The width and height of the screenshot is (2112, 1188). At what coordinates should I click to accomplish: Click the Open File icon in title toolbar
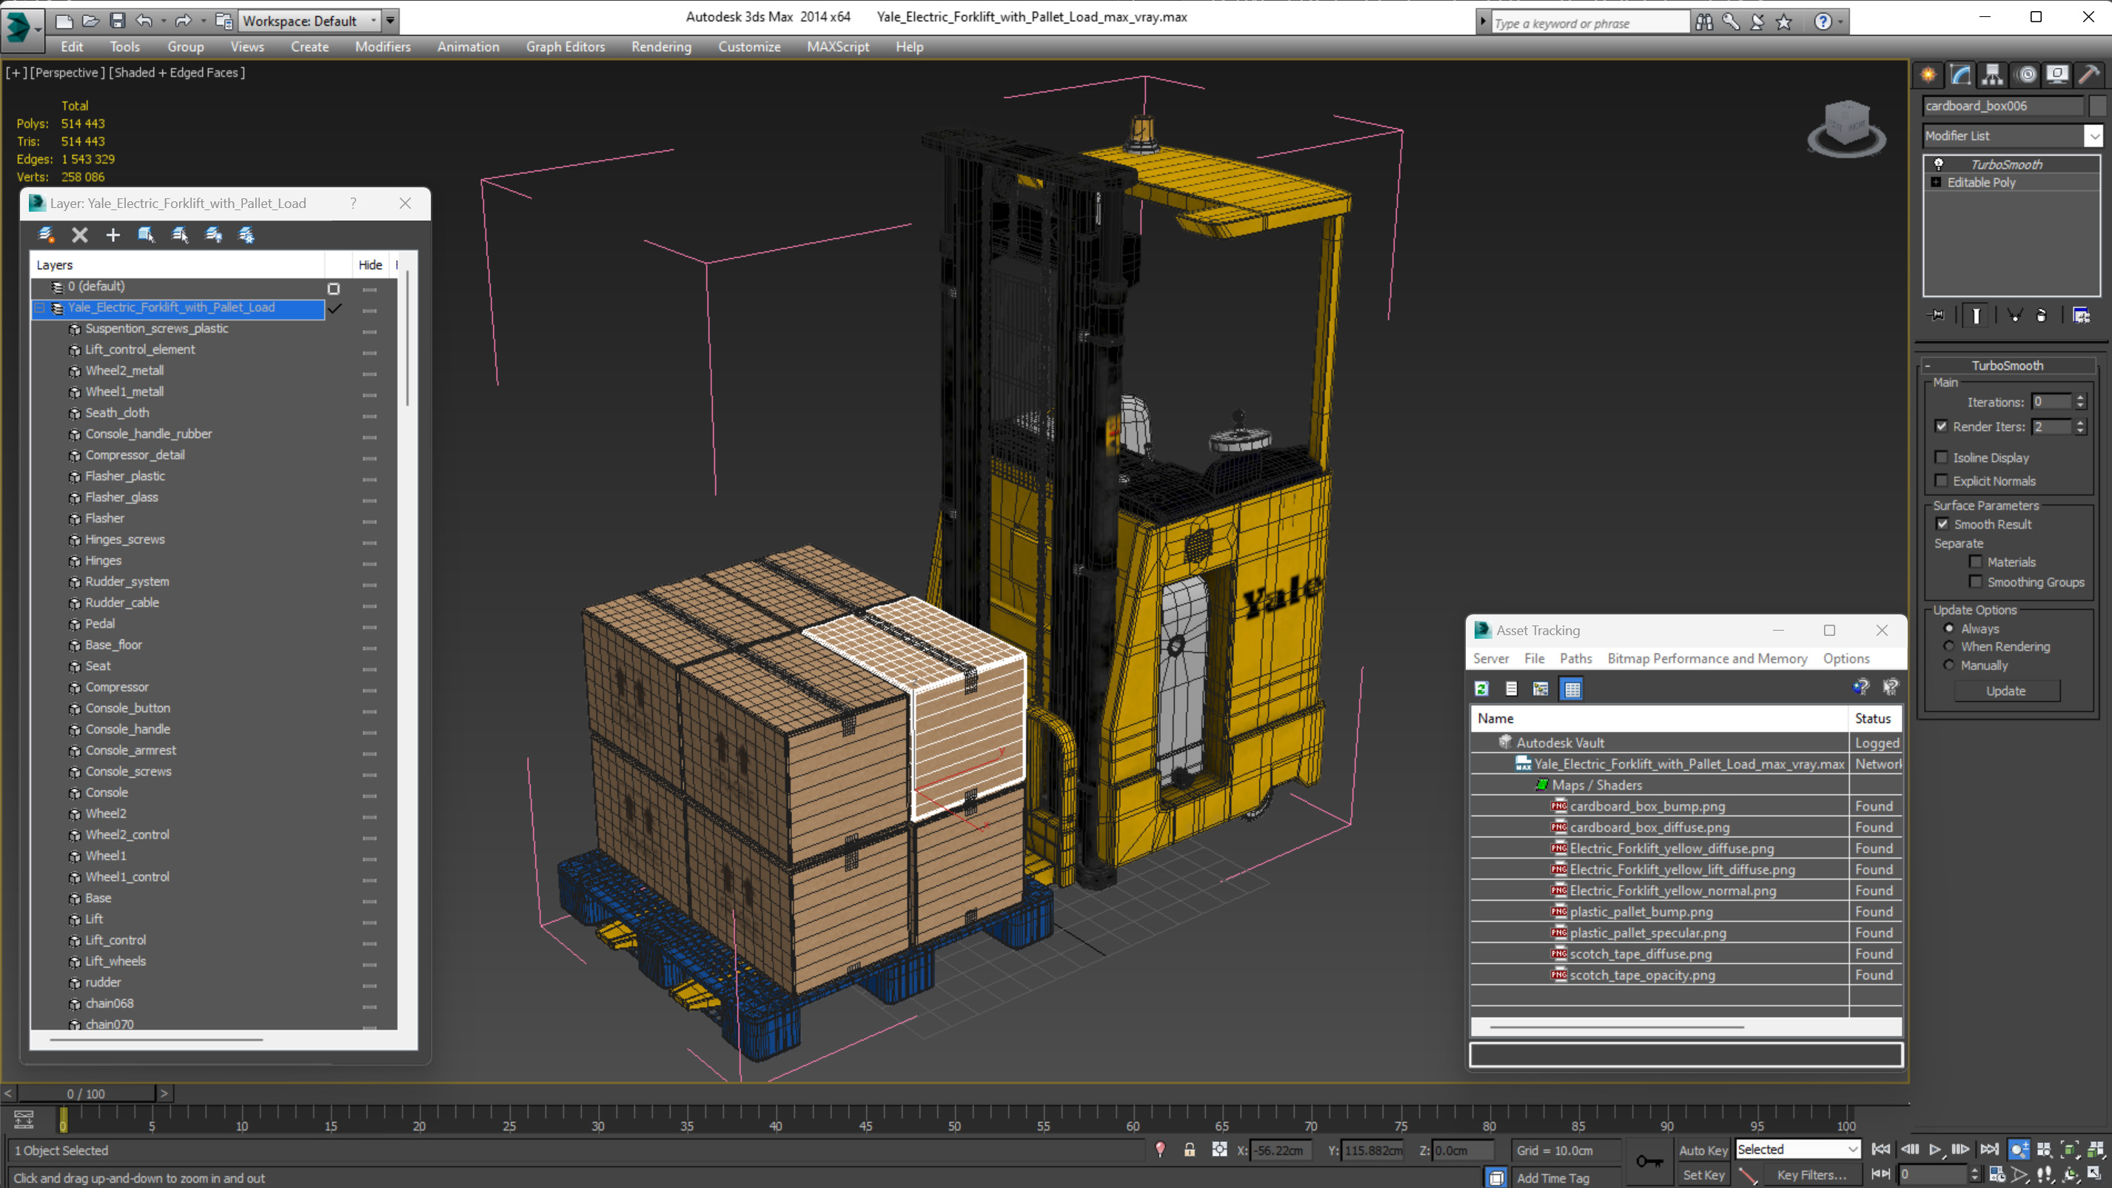coord(90,21)
